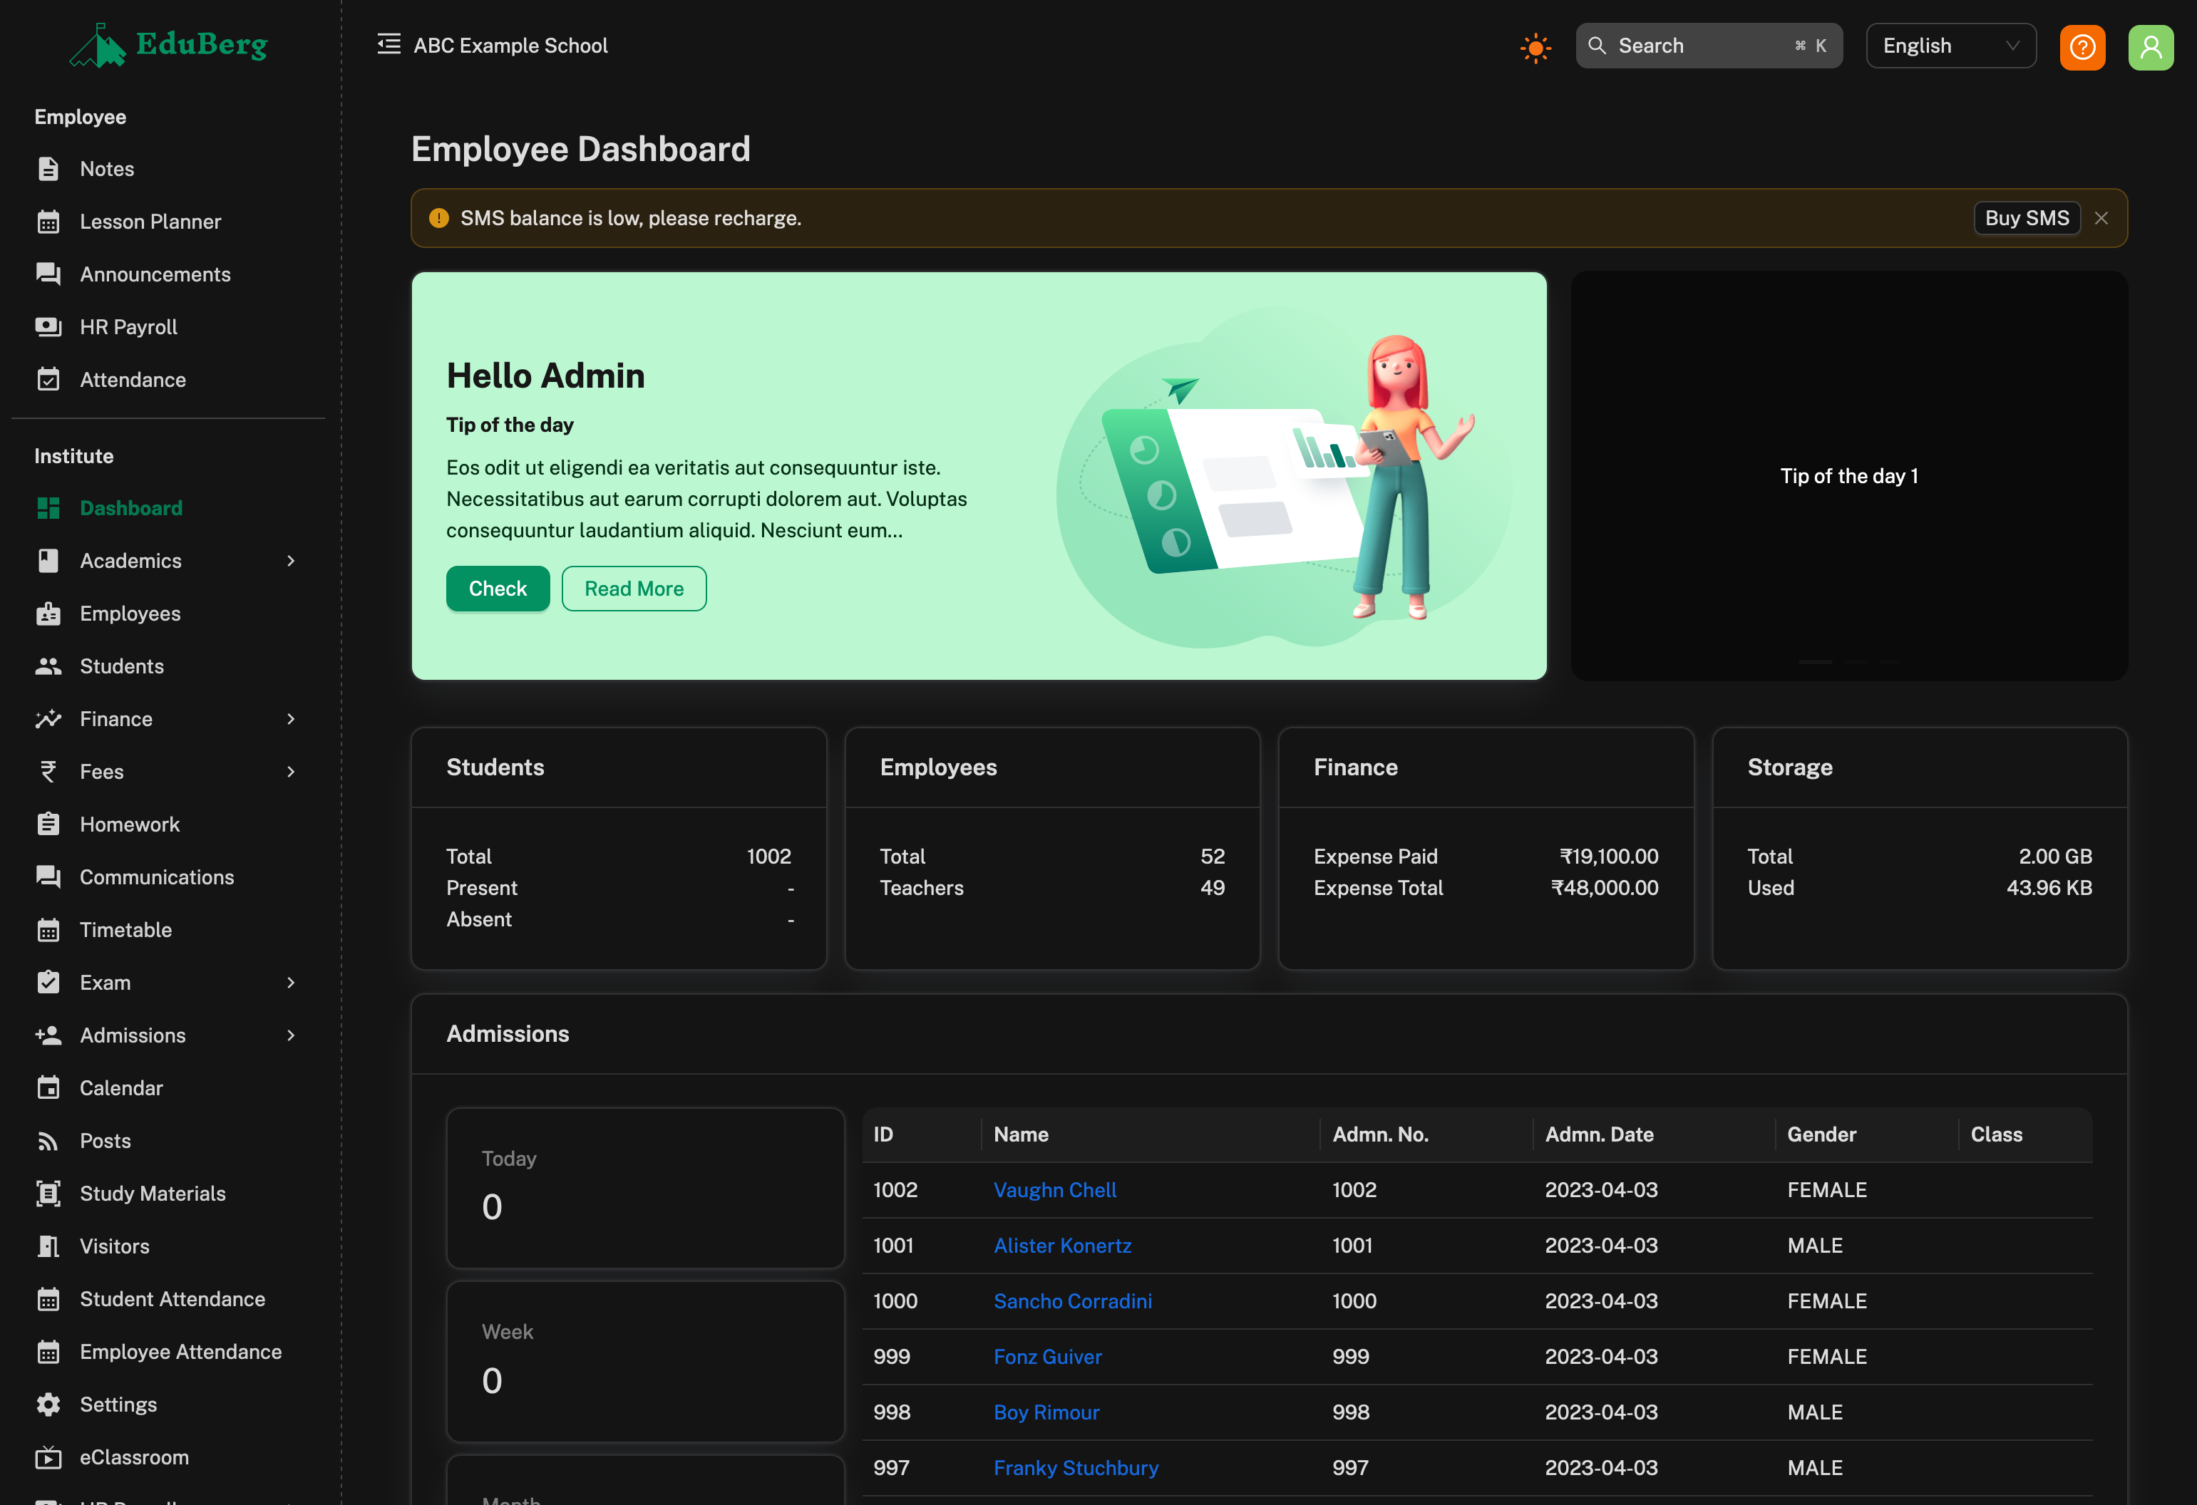Viewport: 2197px width, 1505px height.
Task: Open the Settings gear icon
Action: (x=48, y=1405)
